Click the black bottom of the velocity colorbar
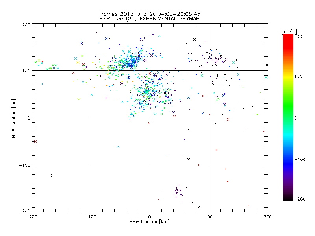Viewport: 315px width, 236px height. pyautogui.click(x=288, y=198)
